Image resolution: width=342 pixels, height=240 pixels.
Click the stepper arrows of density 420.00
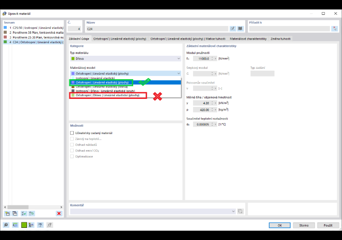click(212, 110)
